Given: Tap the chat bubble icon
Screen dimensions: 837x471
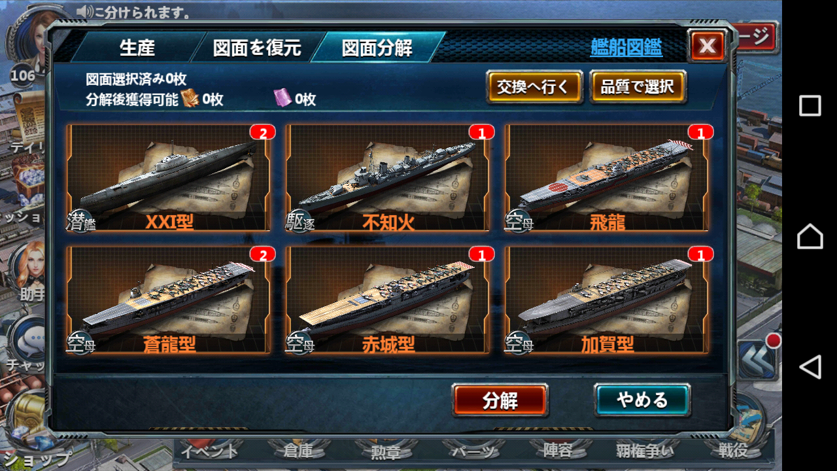Looking at the screenshot, I should (x=29, y=340).
